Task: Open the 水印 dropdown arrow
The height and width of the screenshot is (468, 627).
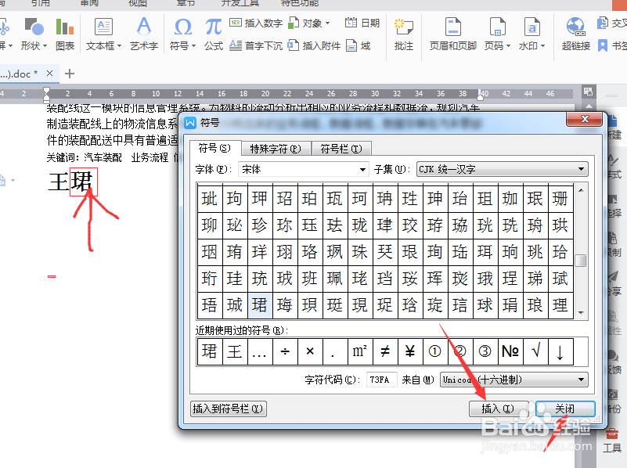Action: pos(542,45)
